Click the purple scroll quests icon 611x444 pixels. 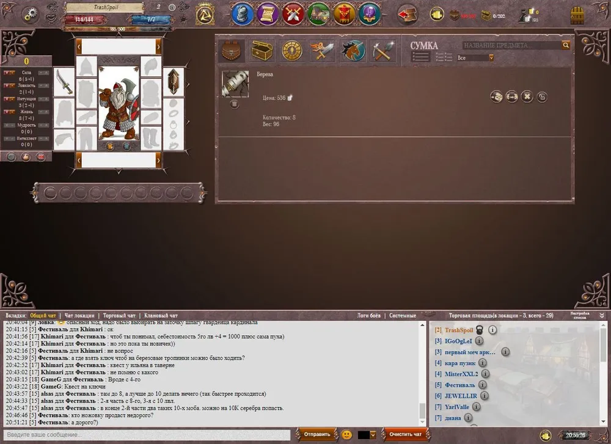[x=268, y=13]
